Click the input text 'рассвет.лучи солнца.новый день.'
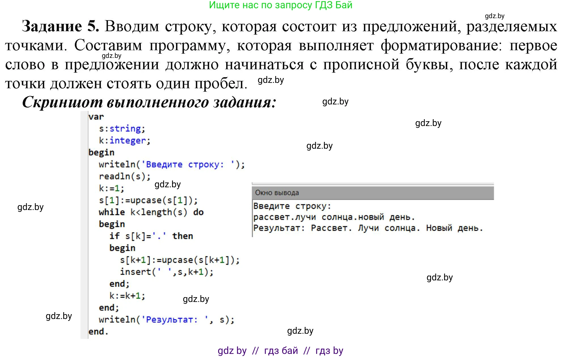 [334, 217]
